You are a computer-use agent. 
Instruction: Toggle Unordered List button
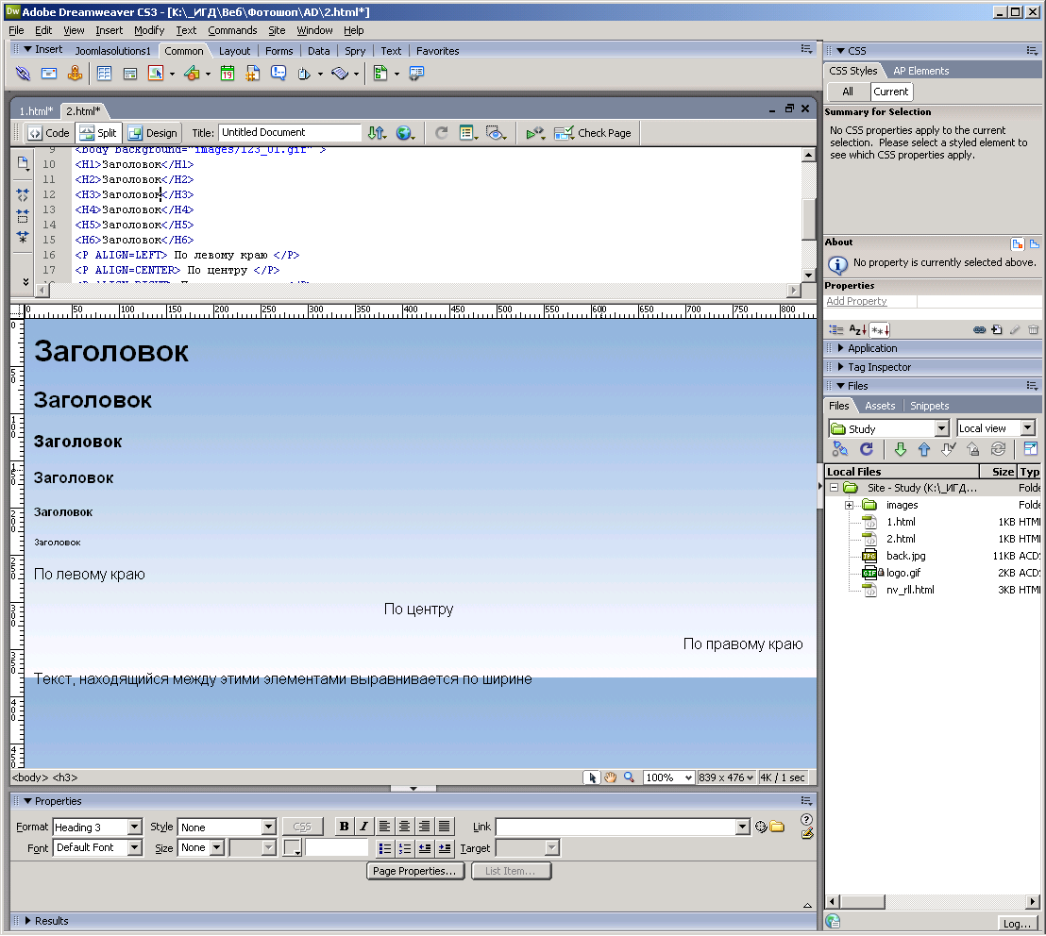click(x=385, y=848)
